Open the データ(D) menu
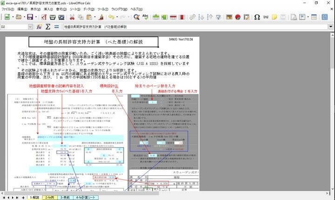The height and width of the screenshot is (200, 335). 89,9
